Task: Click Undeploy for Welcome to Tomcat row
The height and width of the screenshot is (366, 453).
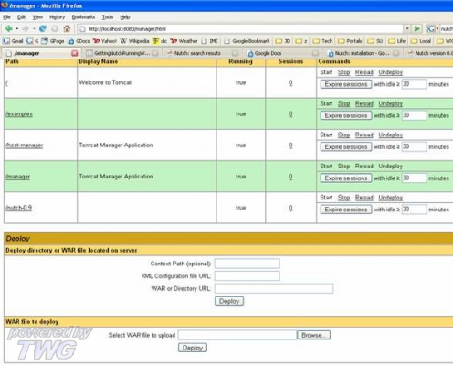Action: click(391, 72)
